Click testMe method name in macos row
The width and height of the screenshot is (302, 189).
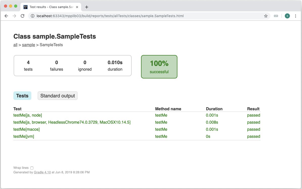[161, 129]
